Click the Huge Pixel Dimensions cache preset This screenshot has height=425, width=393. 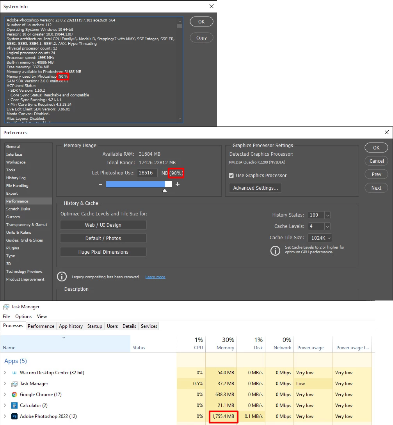tap(103, 252)
